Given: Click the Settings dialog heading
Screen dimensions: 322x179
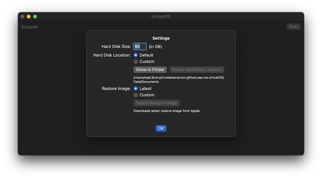Looking at the screenshot, I should point(161,38).
